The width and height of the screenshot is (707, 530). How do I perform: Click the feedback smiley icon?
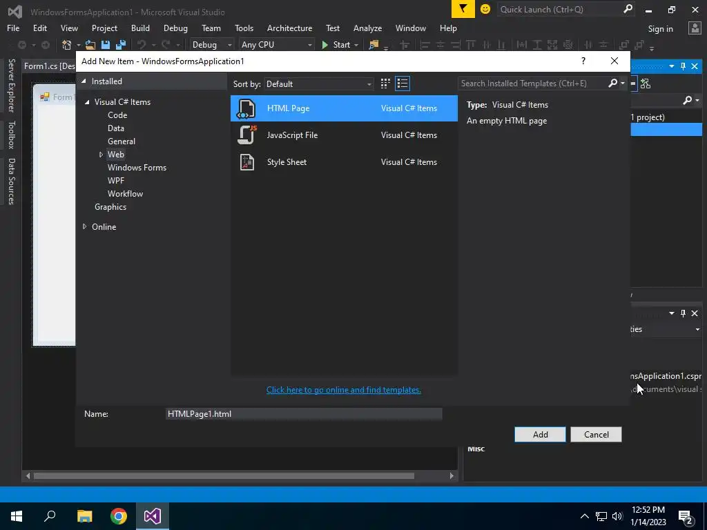coord(485,9)
